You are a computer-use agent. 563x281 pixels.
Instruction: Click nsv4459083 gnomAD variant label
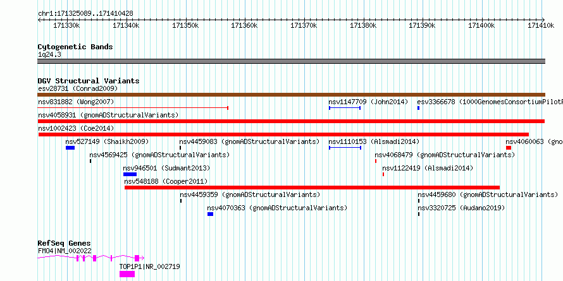coord(249,141)
